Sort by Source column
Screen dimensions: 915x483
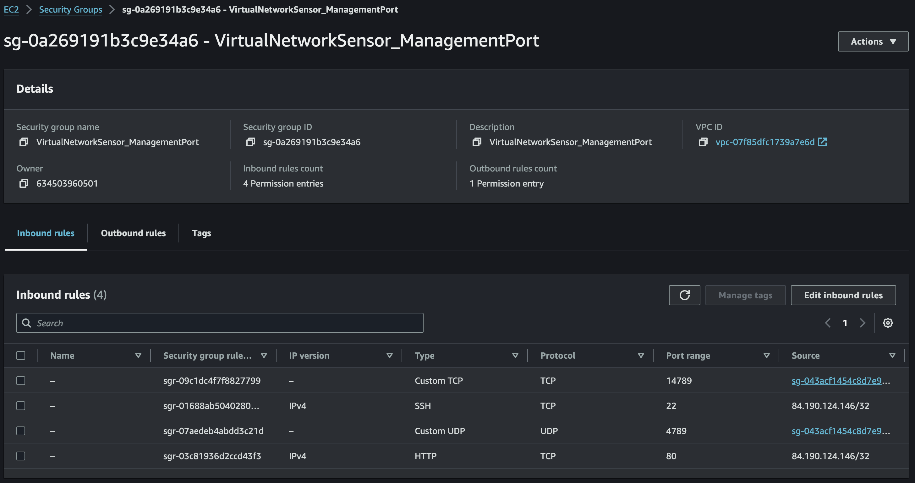pyautogui.click(x=892, y=355)
